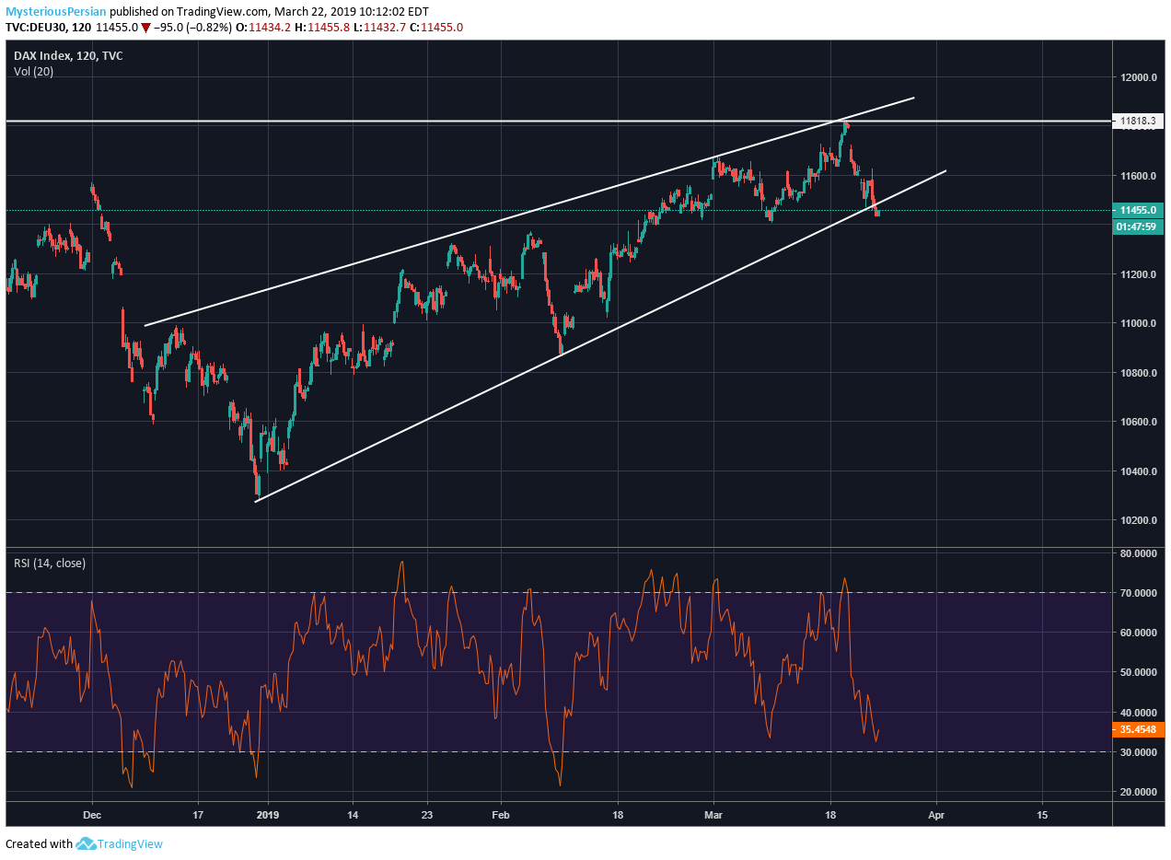This screenshot has width=1171, height=860.
Task: Click the 11600.0 price axis label
Action: [1138, 176]
